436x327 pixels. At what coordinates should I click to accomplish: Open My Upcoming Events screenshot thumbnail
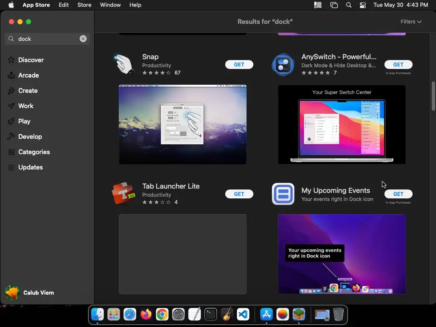coord(342,254)
